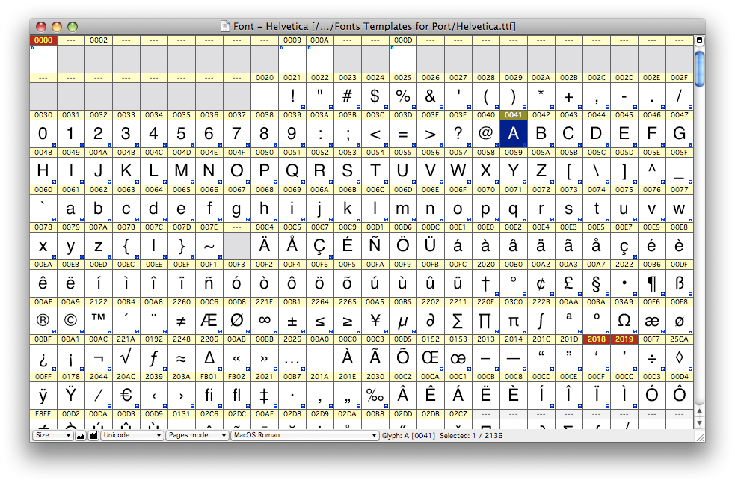Click the status text 'Glyph: A [0041]'

[x=408, y=436]
